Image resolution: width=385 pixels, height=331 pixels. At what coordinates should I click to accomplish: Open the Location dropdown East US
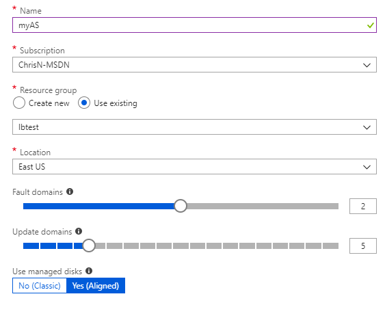(194, 167)
